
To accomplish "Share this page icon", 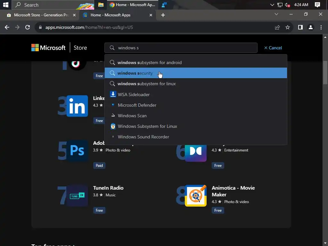I will (277, 28).
